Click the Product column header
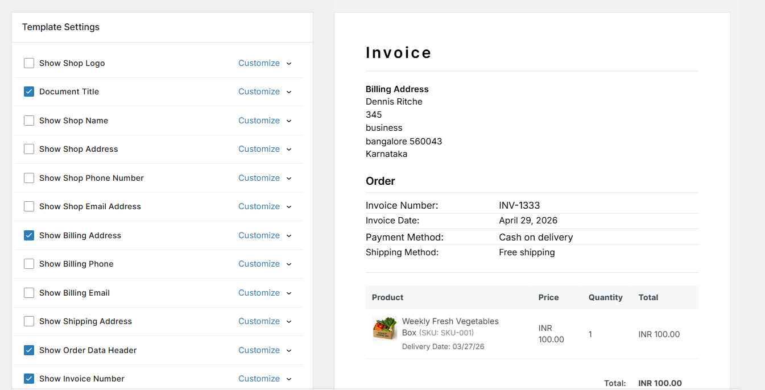Image resolution: width=765 pixels, height=390 pixels. pos(388,297)
